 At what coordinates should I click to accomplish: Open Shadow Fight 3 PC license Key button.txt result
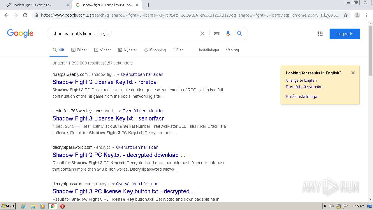(124, 191)
